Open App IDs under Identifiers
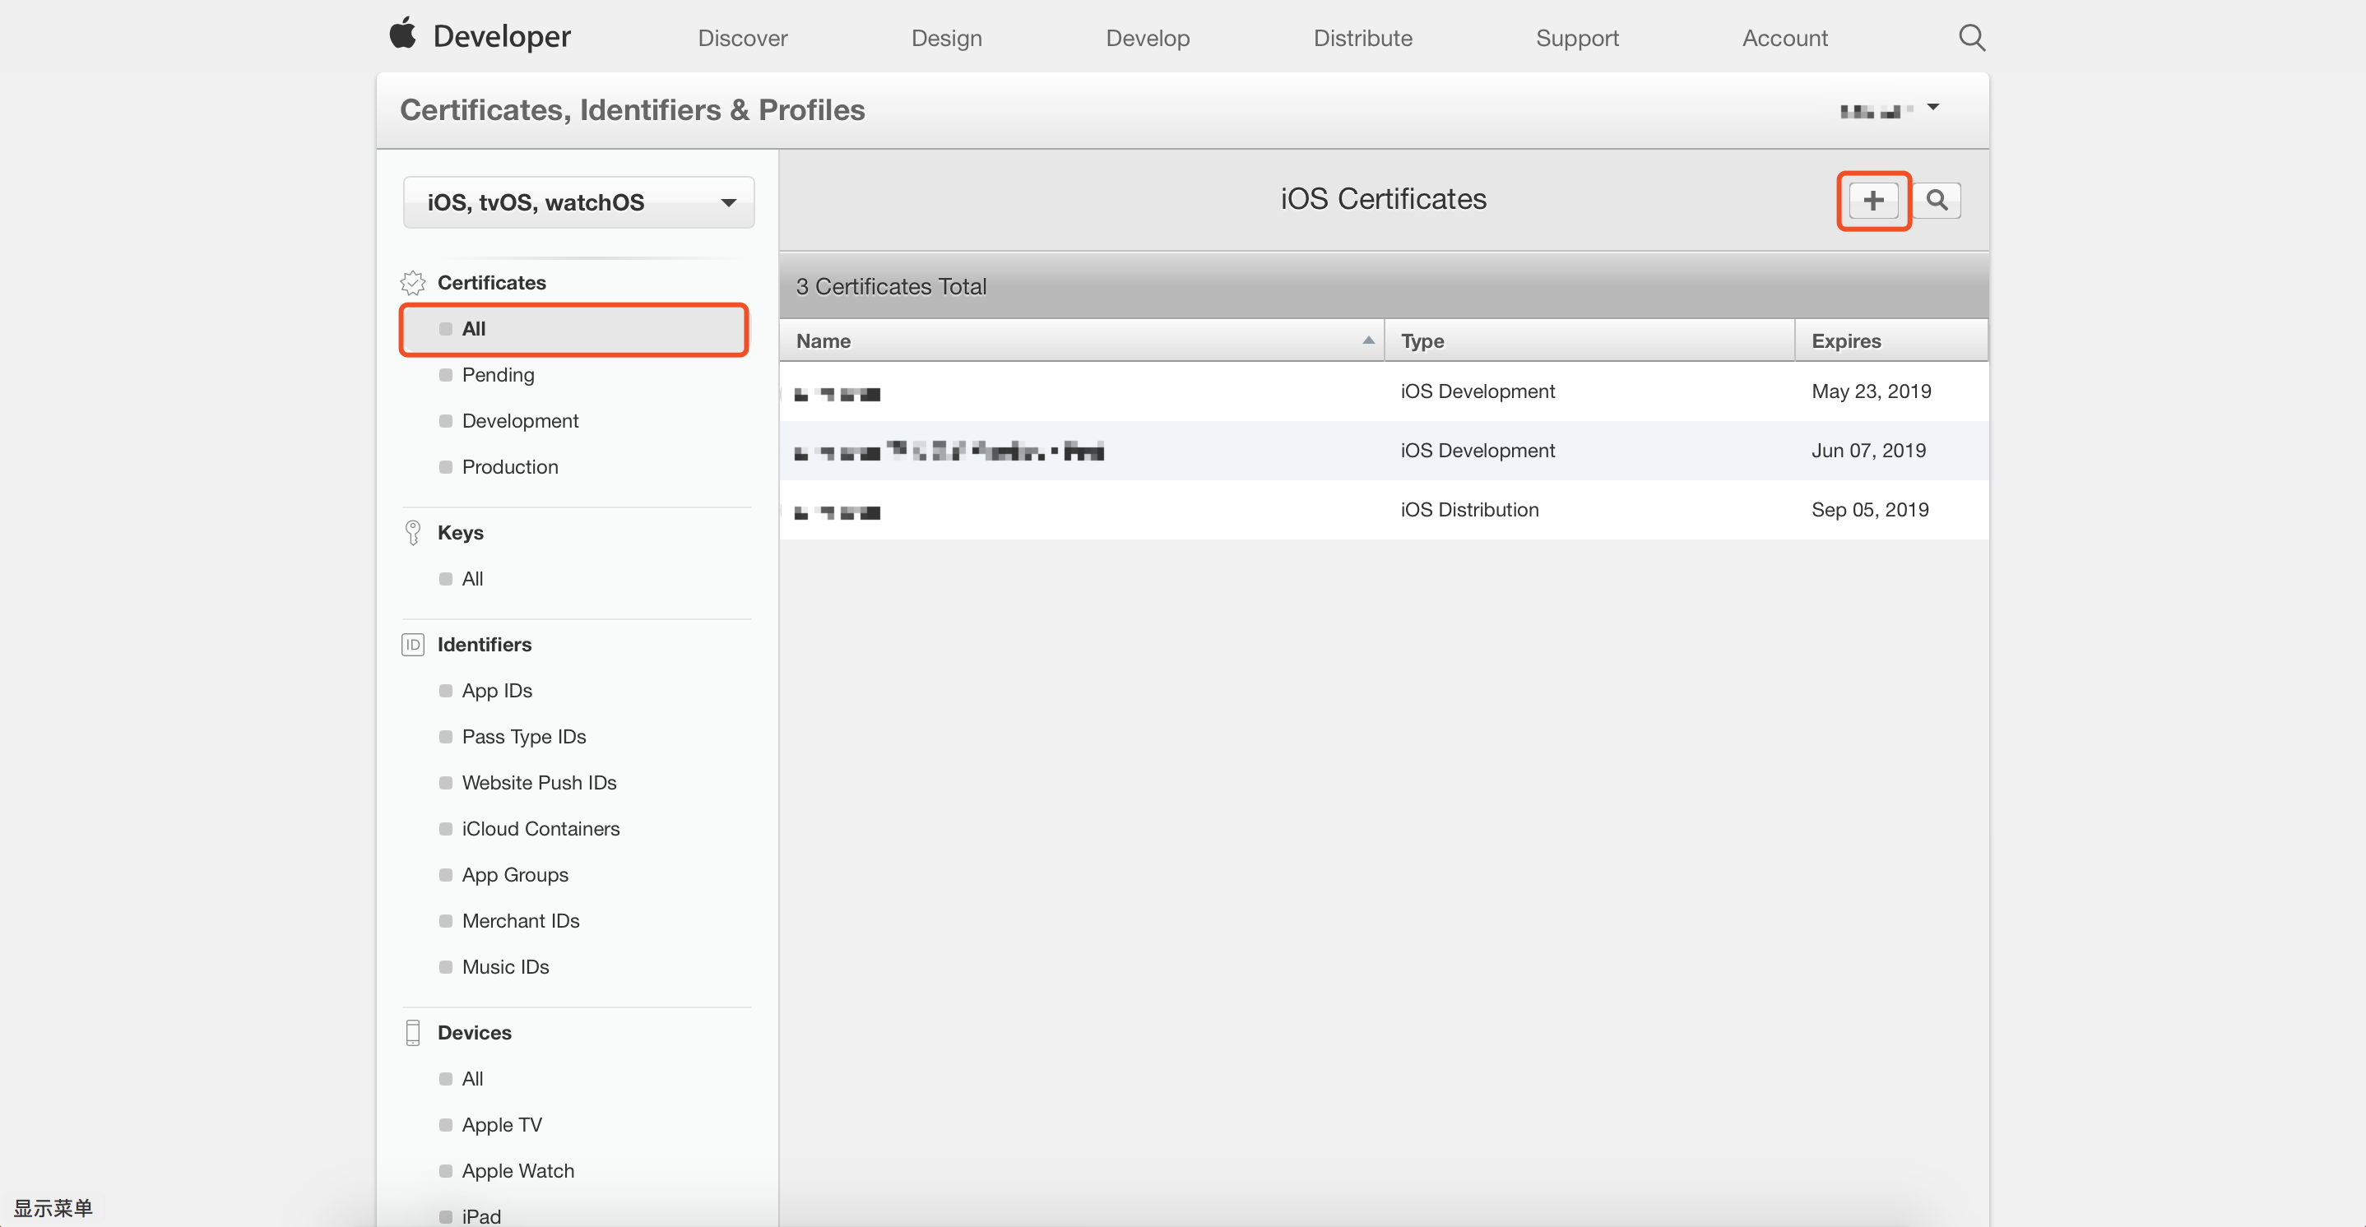The image size is (2366, 1227). [497, 691]
